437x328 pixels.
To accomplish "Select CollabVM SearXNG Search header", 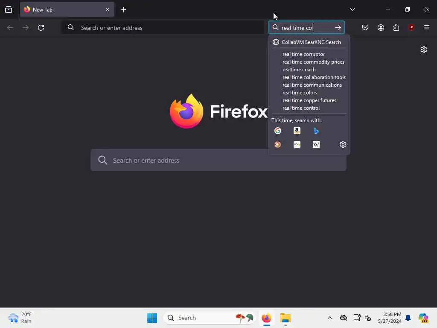I will pyautogui.click(x=309, y=42).
